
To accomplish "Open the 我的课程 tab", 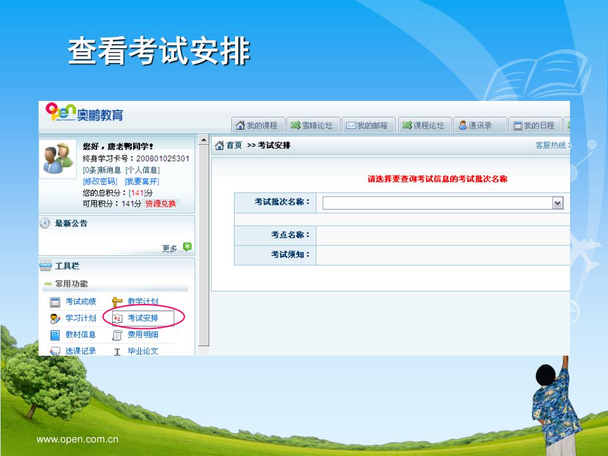I will tap(258, 125).
